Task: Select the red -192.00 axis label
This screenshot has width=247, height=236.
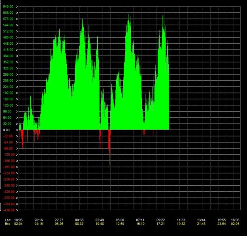Action: point(9,167)
